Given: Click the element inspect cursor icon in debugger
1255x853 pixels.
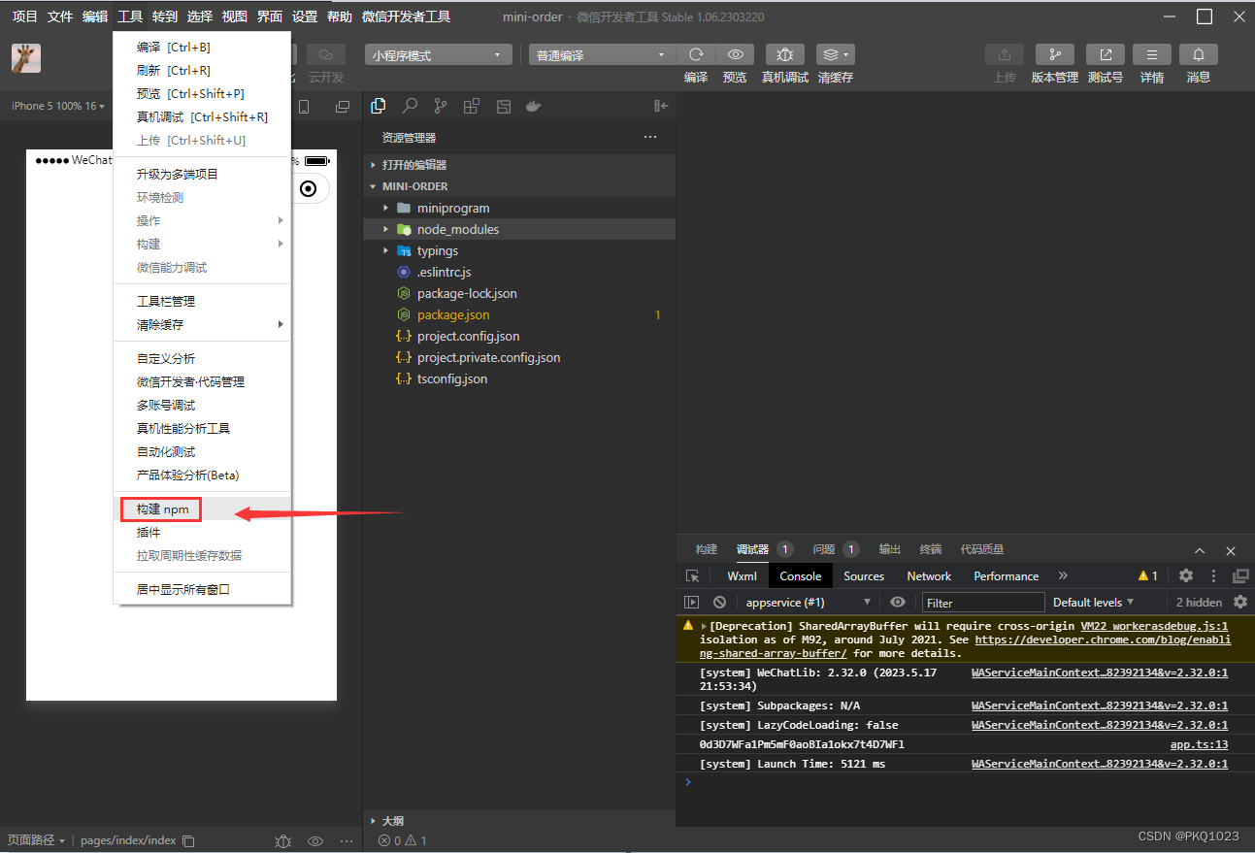Looking at the screenshot, I should tap(692, 575).
